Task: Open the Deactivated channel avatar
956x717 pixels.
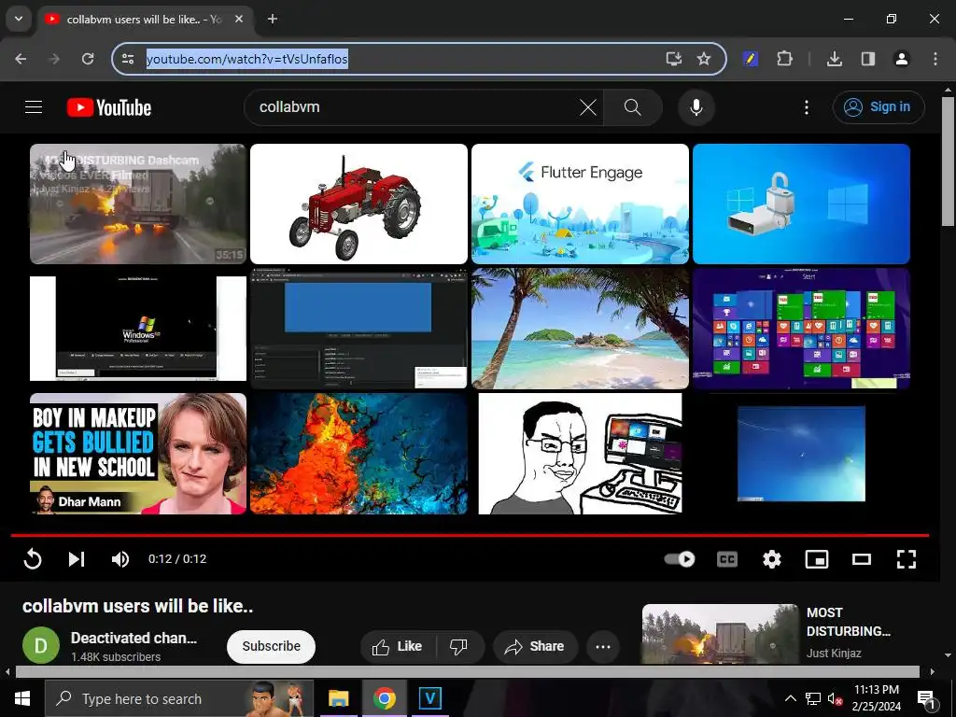Action: tap(41, 646)
